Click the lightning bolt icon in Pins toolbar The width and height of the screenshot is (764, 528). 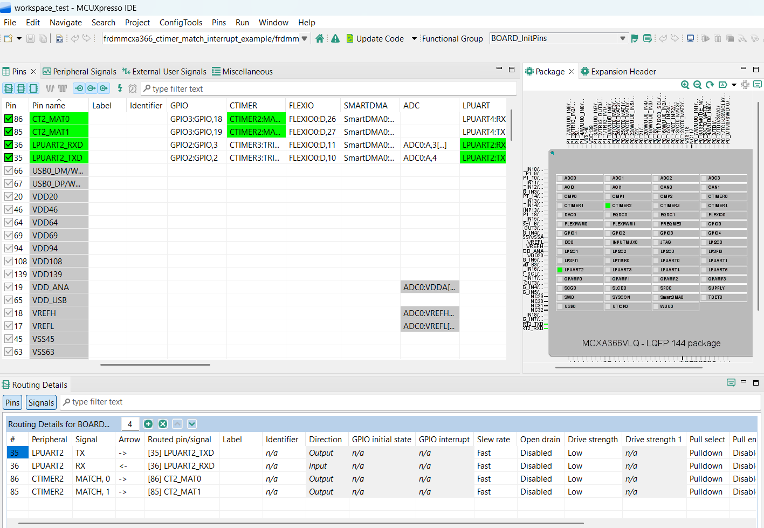point(120,88)
